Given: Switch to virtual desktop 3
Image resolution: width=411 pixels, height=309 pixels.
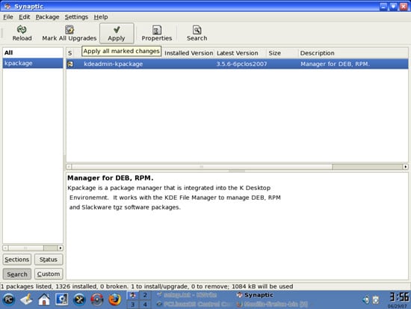Looking at the screenshot, I should pos(133,305).
